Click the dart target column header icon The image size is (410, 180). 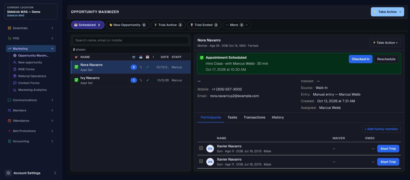tap(76, 57)
